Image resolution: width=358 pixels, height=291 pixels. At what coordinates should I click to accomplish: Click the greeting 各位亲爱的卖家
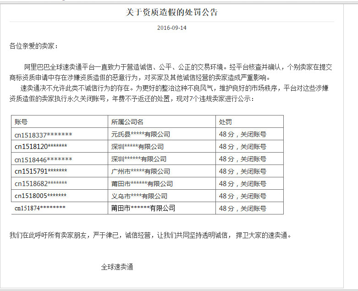33,46
